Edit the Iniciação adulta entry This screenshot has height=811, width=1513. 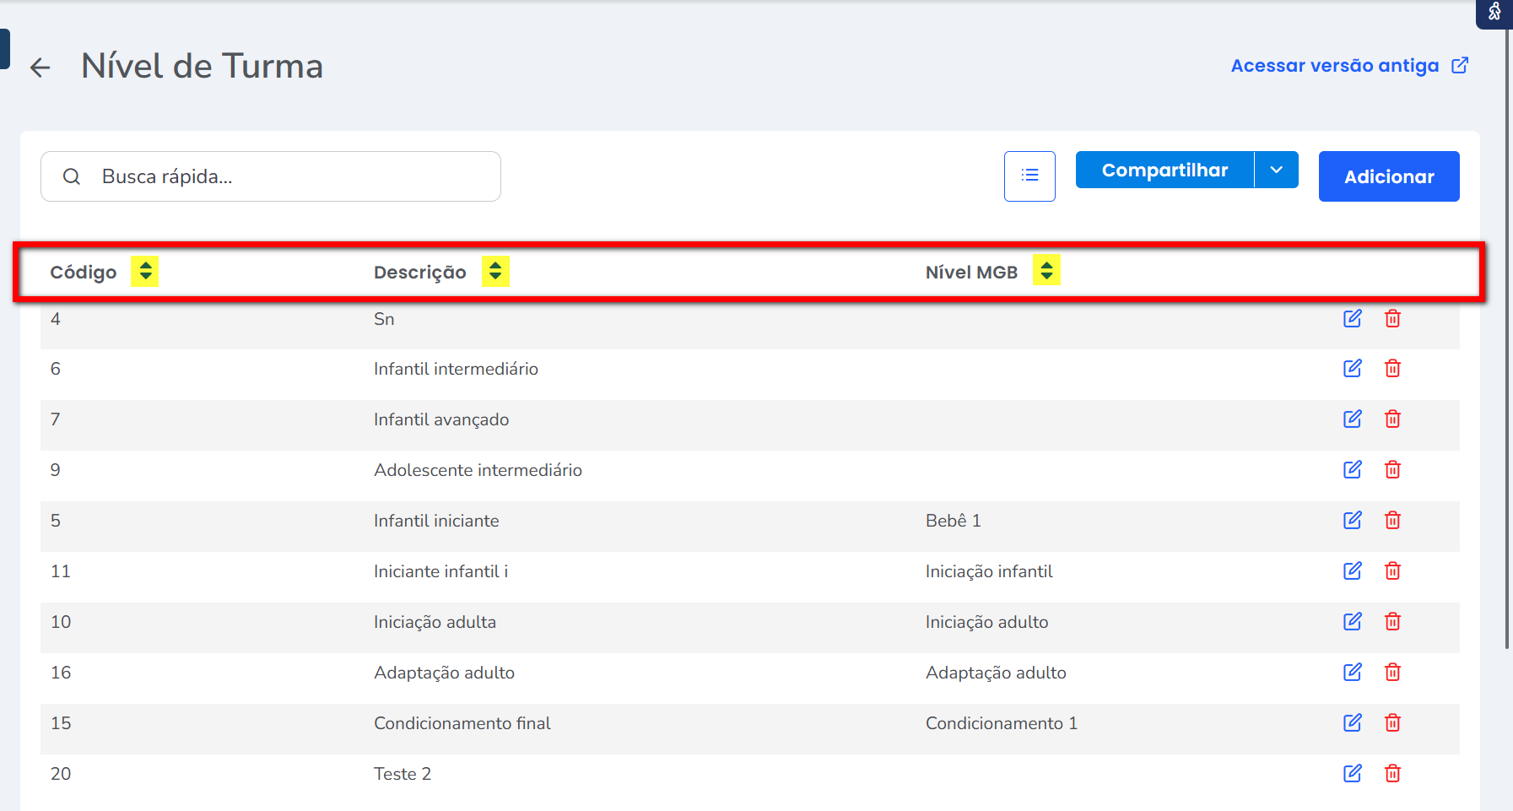click(1352, 622)
